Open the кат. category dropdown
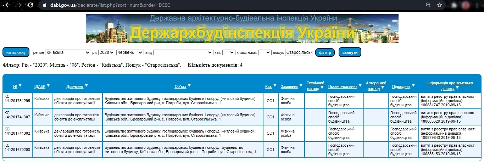This screenshot has height=163, width=484. point(229,52)
